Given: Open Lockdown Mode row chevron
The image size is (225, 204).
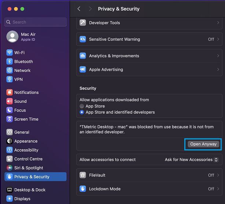Looking at the screenshot, I should (218, 189).
